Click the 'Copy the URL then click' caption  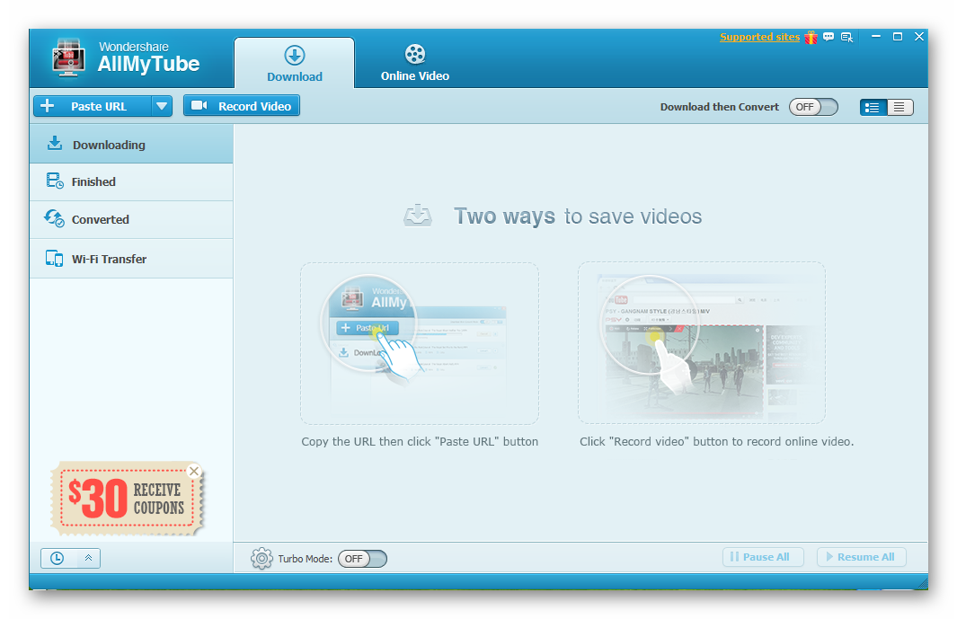[x=420, y=441]
